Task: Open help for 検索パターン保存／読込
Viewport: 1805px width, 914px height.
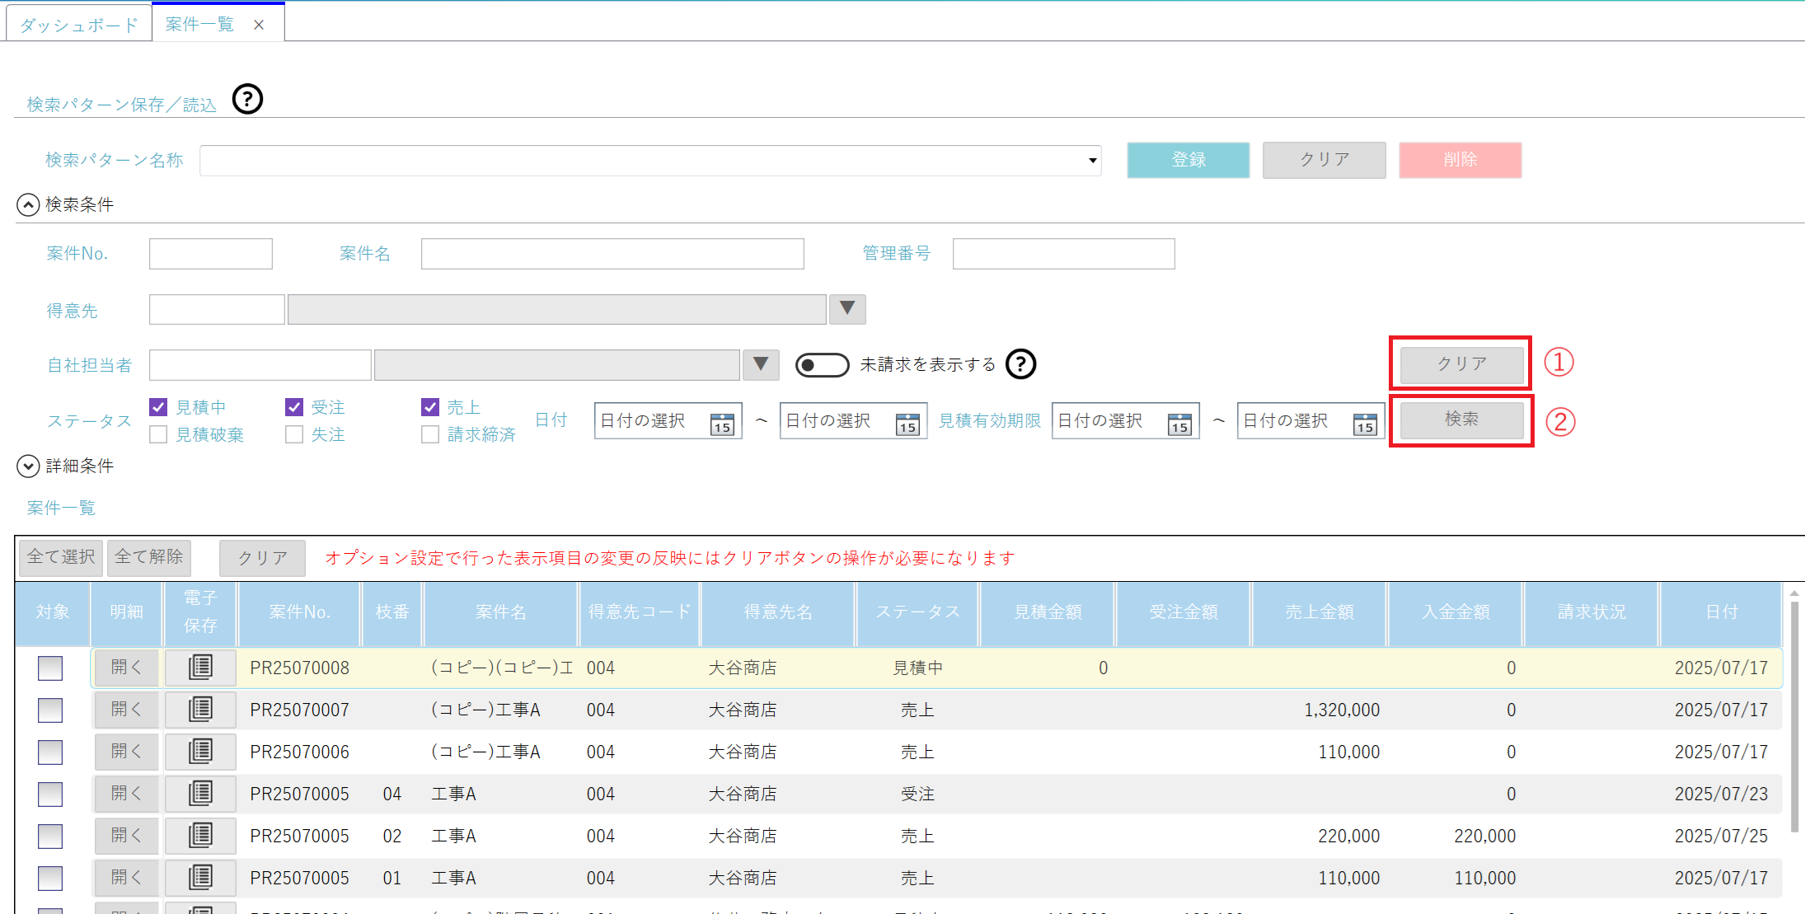Action: 247,100
